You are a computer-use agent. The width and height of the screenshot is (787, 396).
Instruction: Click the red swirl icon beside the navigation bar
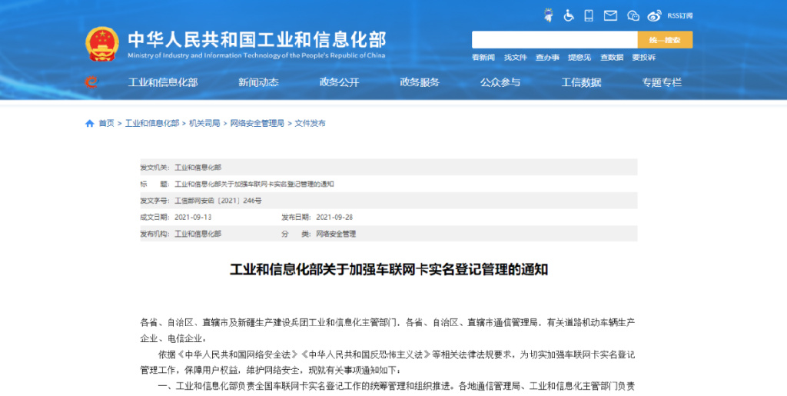91,82
